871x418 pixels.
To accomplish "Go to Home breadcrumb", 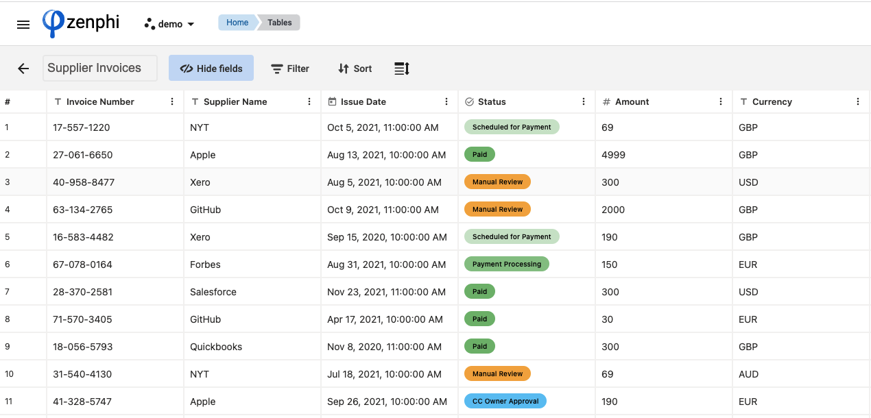I will (237, 23).
